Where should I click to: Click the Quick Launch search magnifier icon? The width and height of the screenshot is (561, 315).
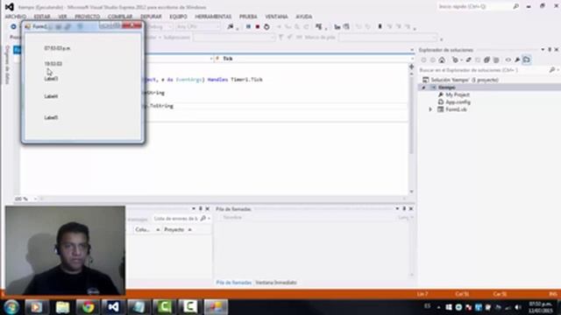(515, 6)
